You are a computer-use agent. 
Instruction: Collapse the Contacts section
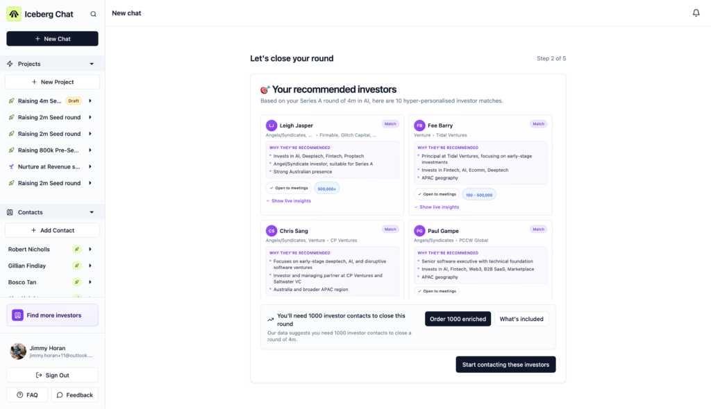click(92, 212)
